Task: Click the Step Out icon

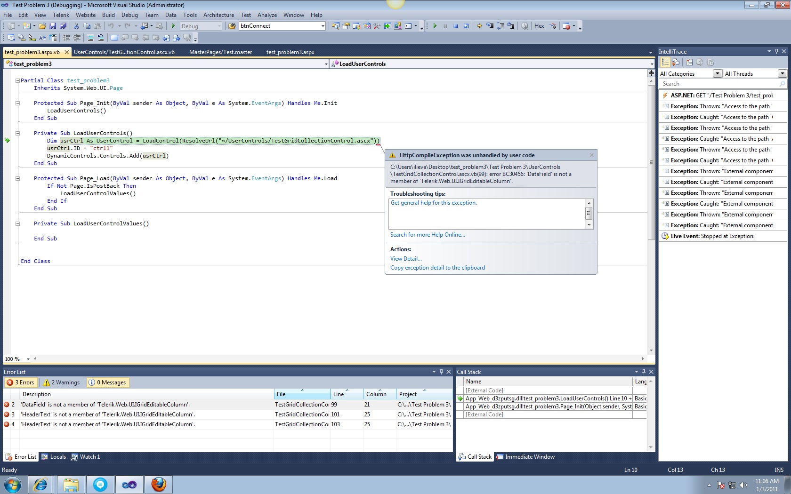Action: (x=511, y=26)
